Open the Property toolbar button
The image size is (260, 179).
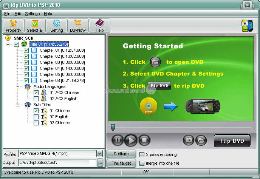tap(14, 26)
